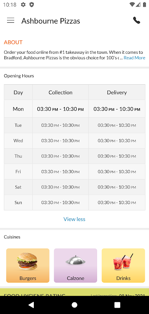Tap the Android back navigation button
Screen dimensions: 149x314
pyautogui.click(x=31, y=305)
